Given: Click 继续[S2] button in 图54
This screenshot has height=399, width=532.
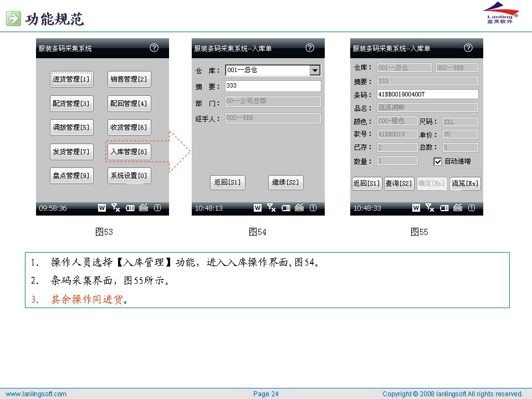Looking at the screenshot, I should 286,182.
